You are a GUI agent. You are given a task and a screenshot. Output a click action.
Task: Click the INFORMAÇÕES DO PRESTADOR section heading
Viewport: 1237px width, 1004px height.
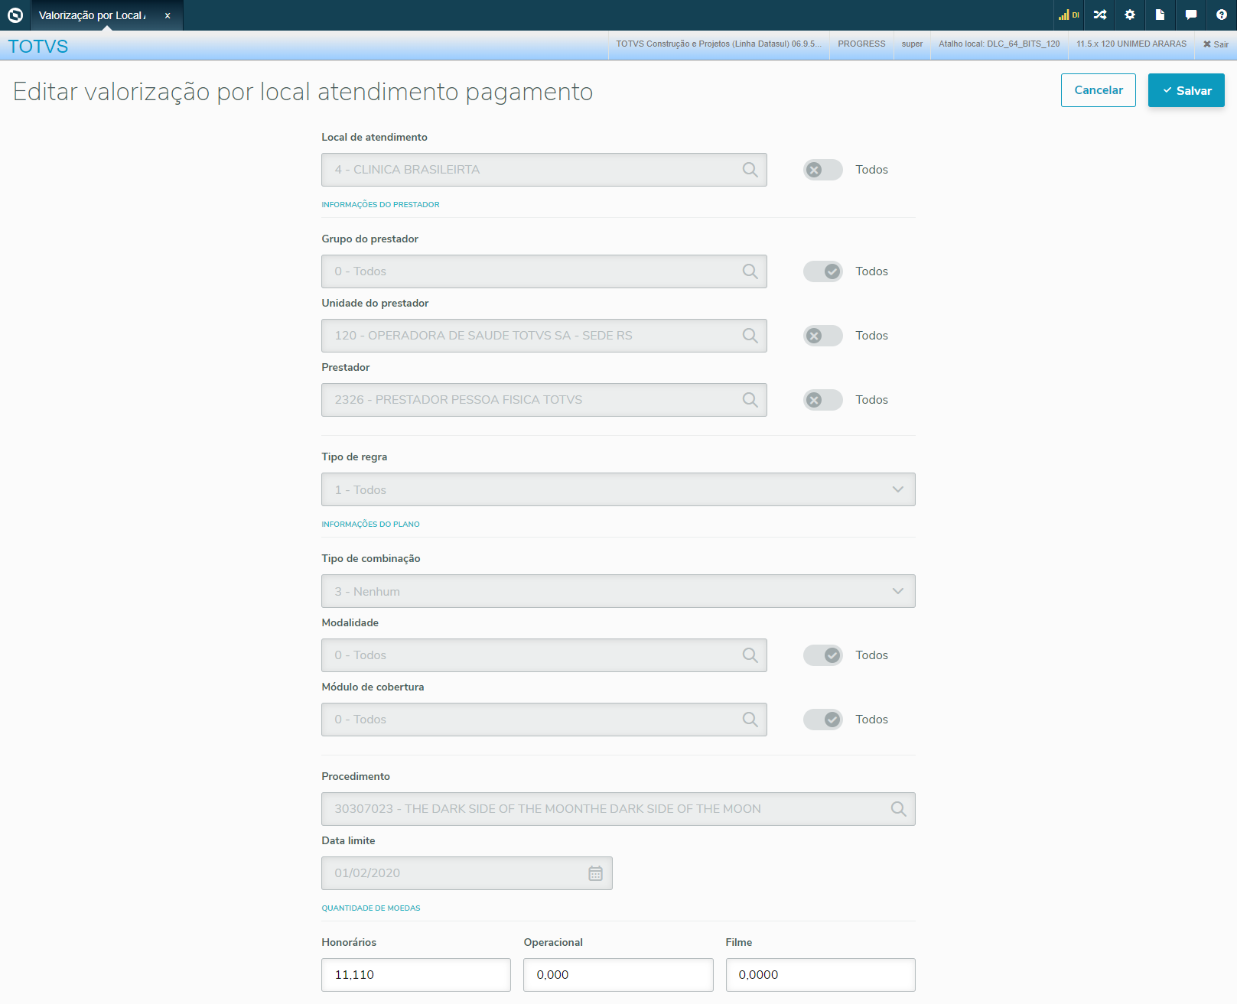380,205
